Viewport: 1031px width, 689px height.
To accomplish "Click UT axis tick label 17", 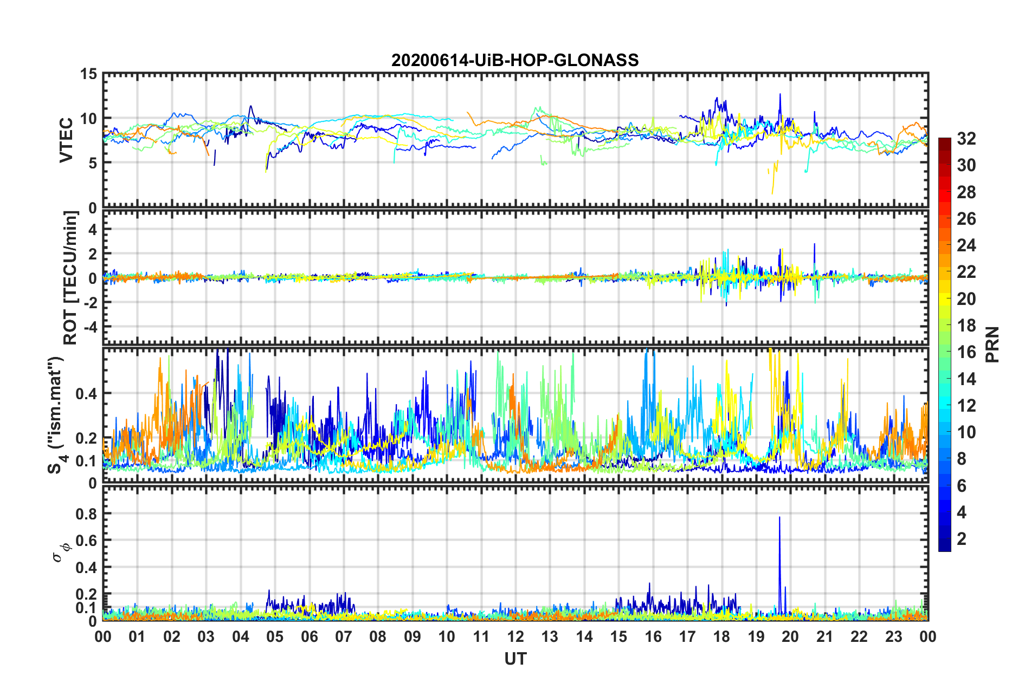I will (x=687, y=636).
